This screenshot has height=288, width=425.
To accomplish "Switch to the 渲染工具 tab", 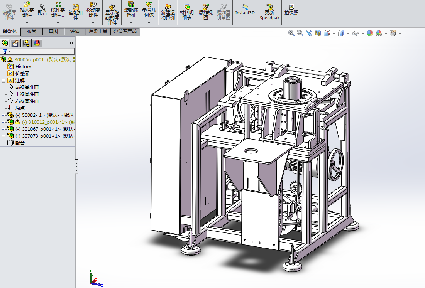I will 98,31.
